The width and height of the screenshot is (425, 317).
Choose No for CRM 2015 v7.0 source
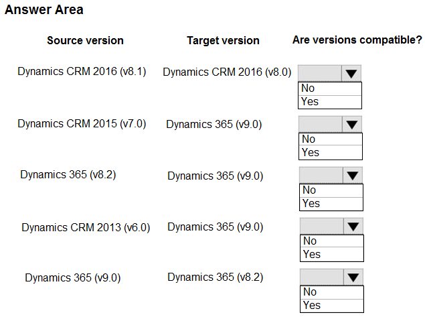point(331,139)
